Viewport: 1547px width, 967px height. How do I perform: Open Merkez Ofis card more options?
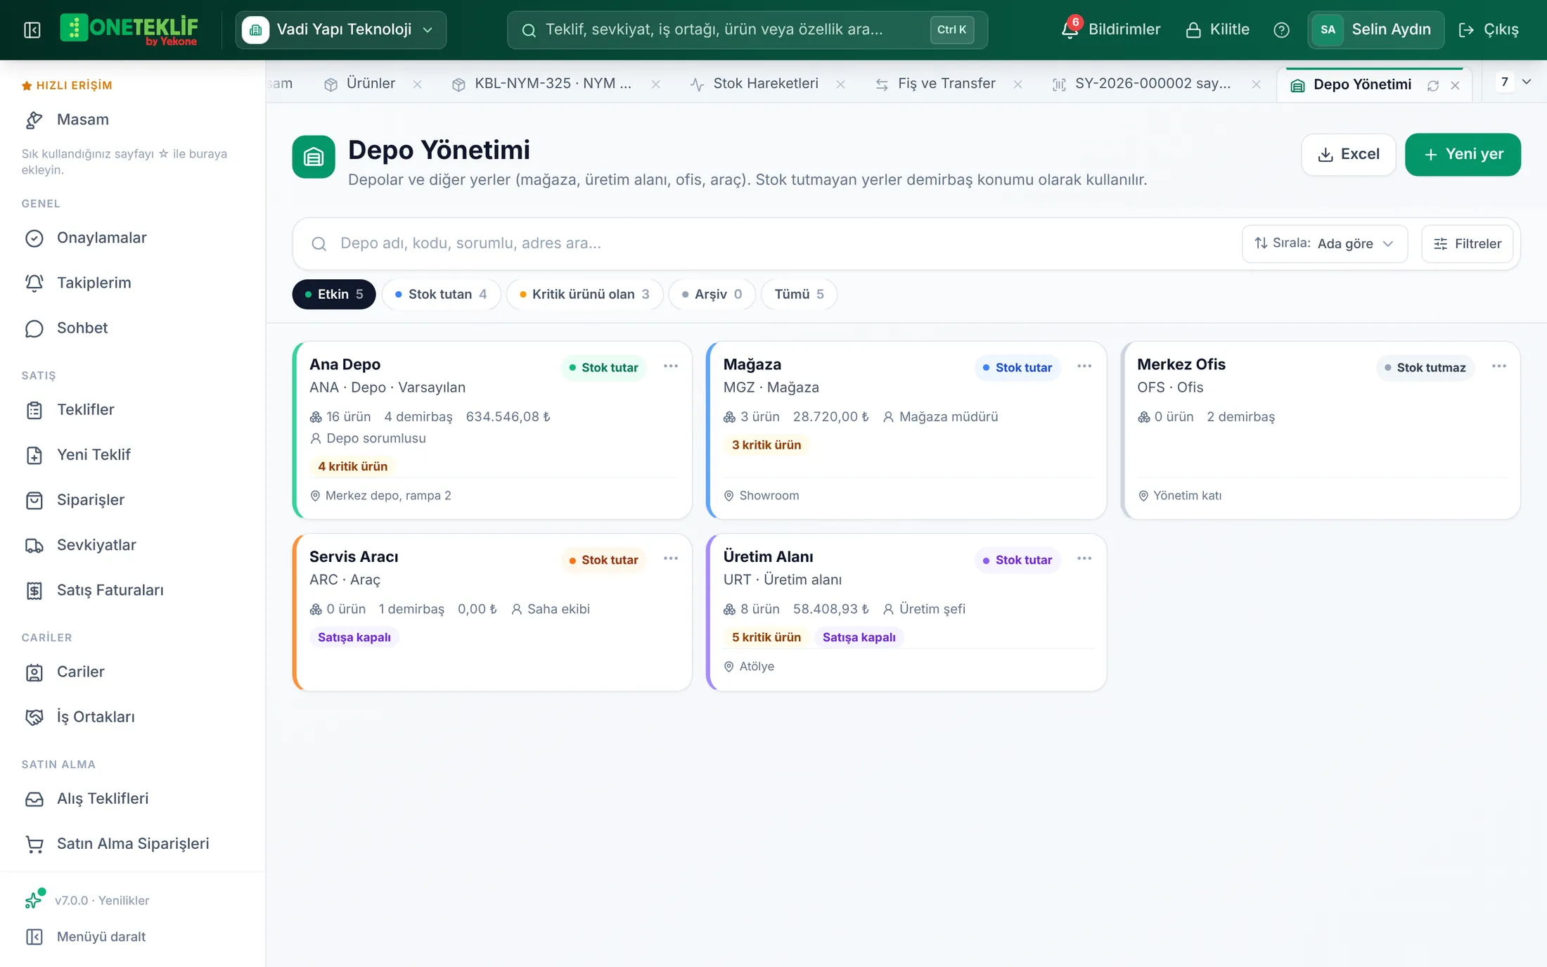(1499, 366)
